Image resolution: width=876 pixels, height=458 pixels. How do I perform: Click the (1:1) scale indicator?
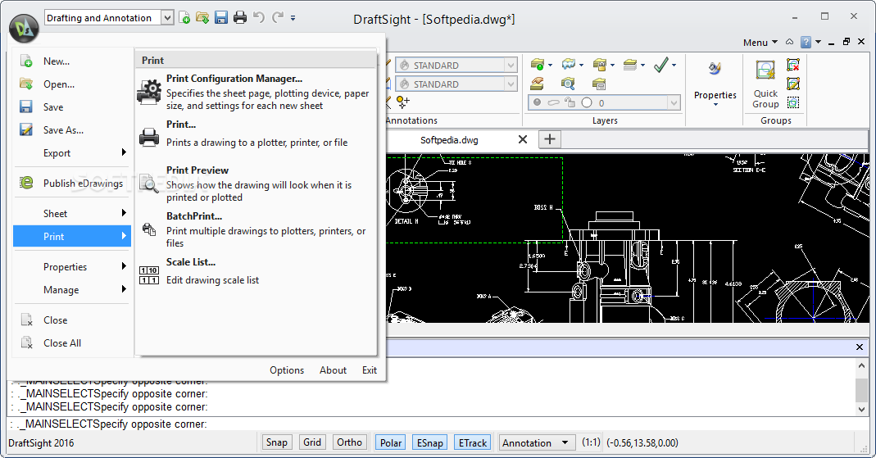(591, 442)
